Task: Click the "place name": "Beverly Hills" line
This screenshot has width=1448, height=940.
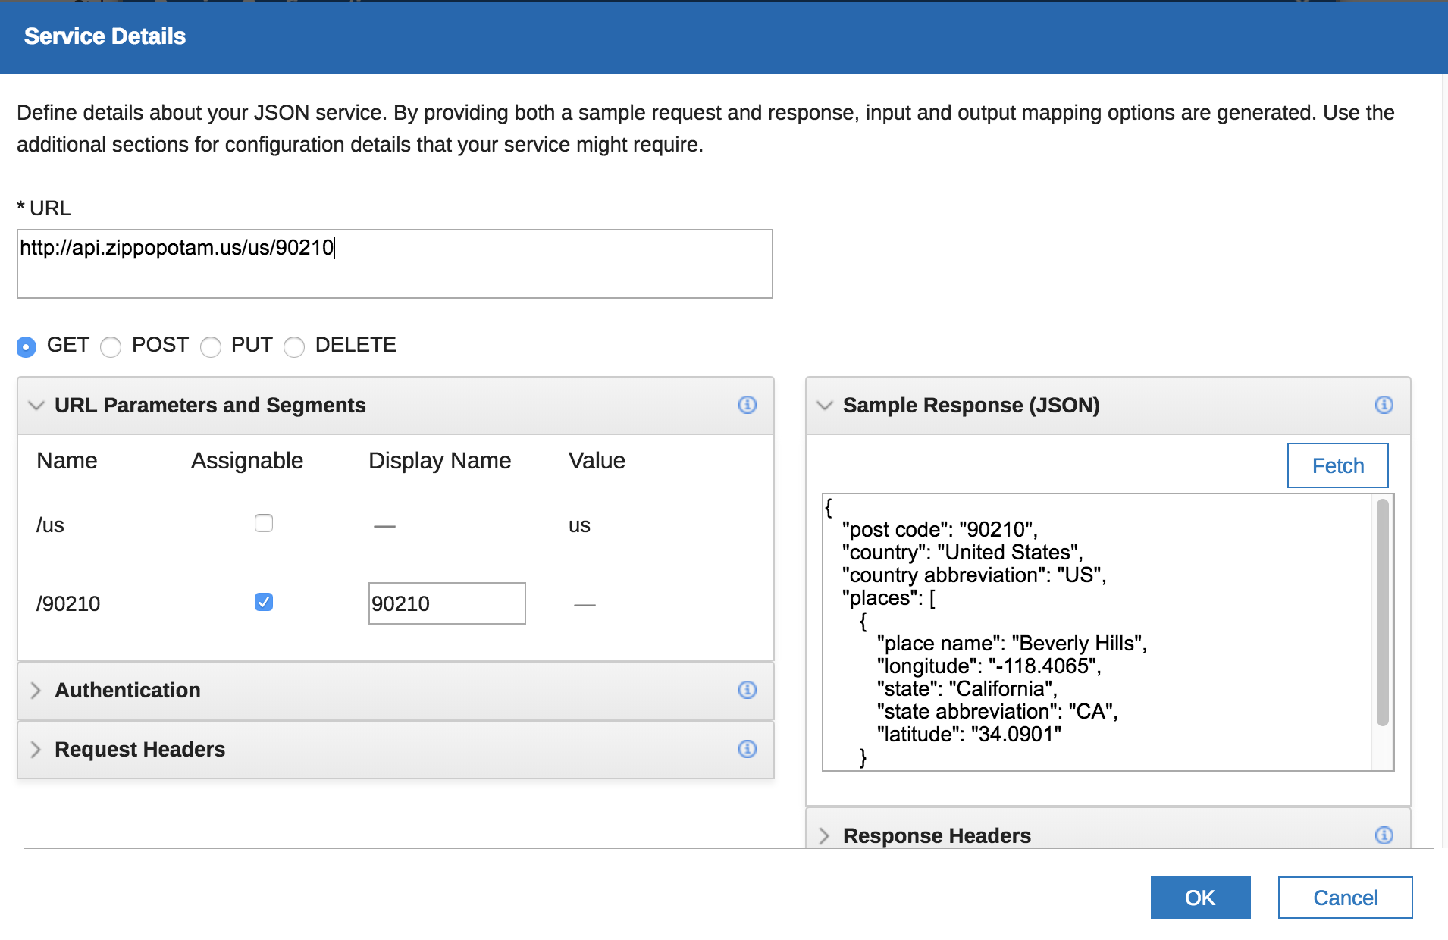Action: coord(1012,644)
